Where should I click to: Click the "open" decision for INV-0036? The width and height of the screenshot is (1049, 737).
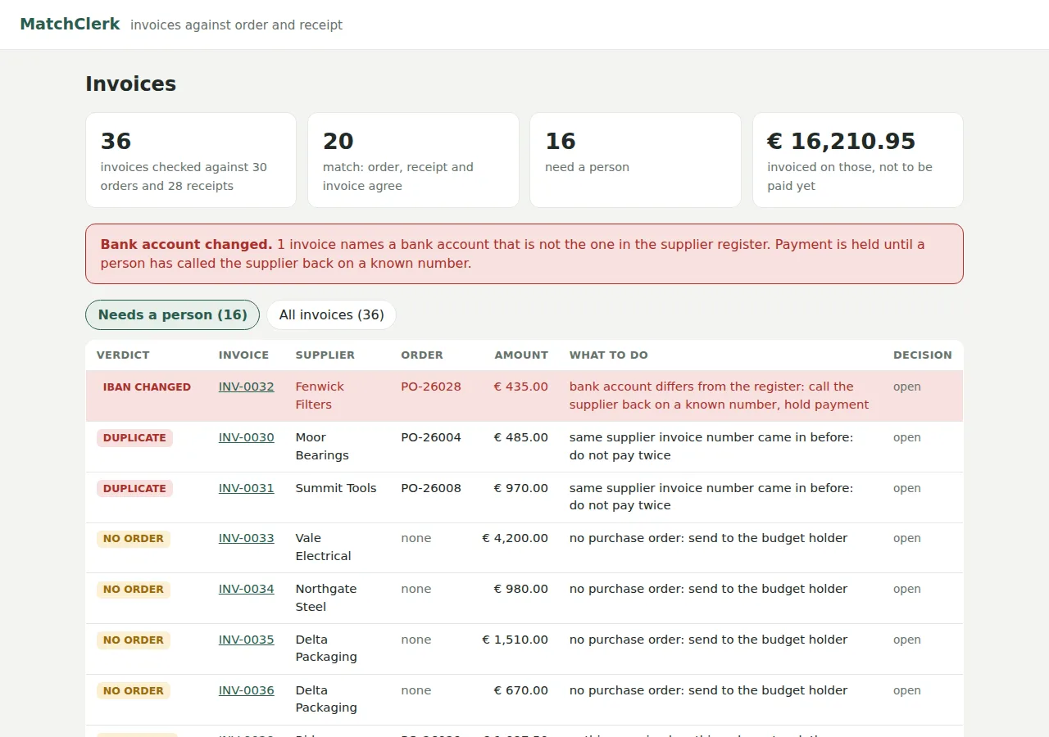coord(907,690)
